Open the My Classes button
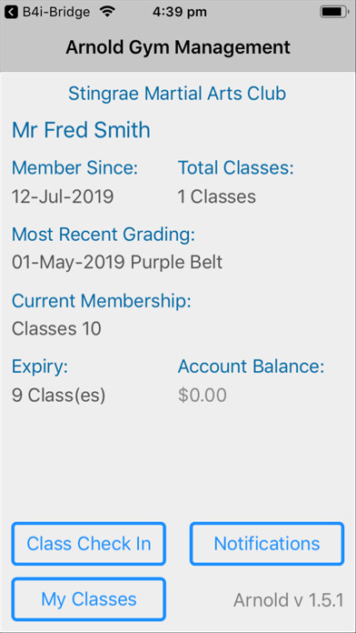356x633 pixels. pyautogui.click(x=89, y=599)
